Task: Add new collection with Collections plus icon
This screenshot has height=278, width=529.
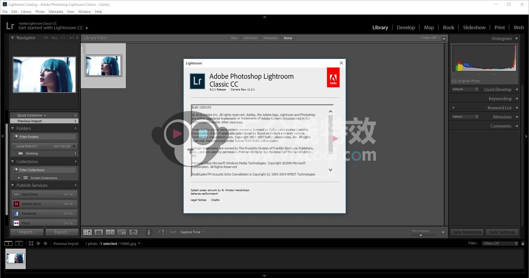Action: tap(76, 161)
